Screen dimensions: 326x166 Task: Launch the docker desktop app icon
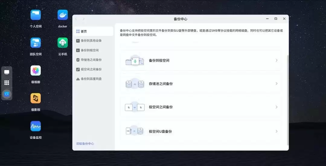(x=62, y=15)
